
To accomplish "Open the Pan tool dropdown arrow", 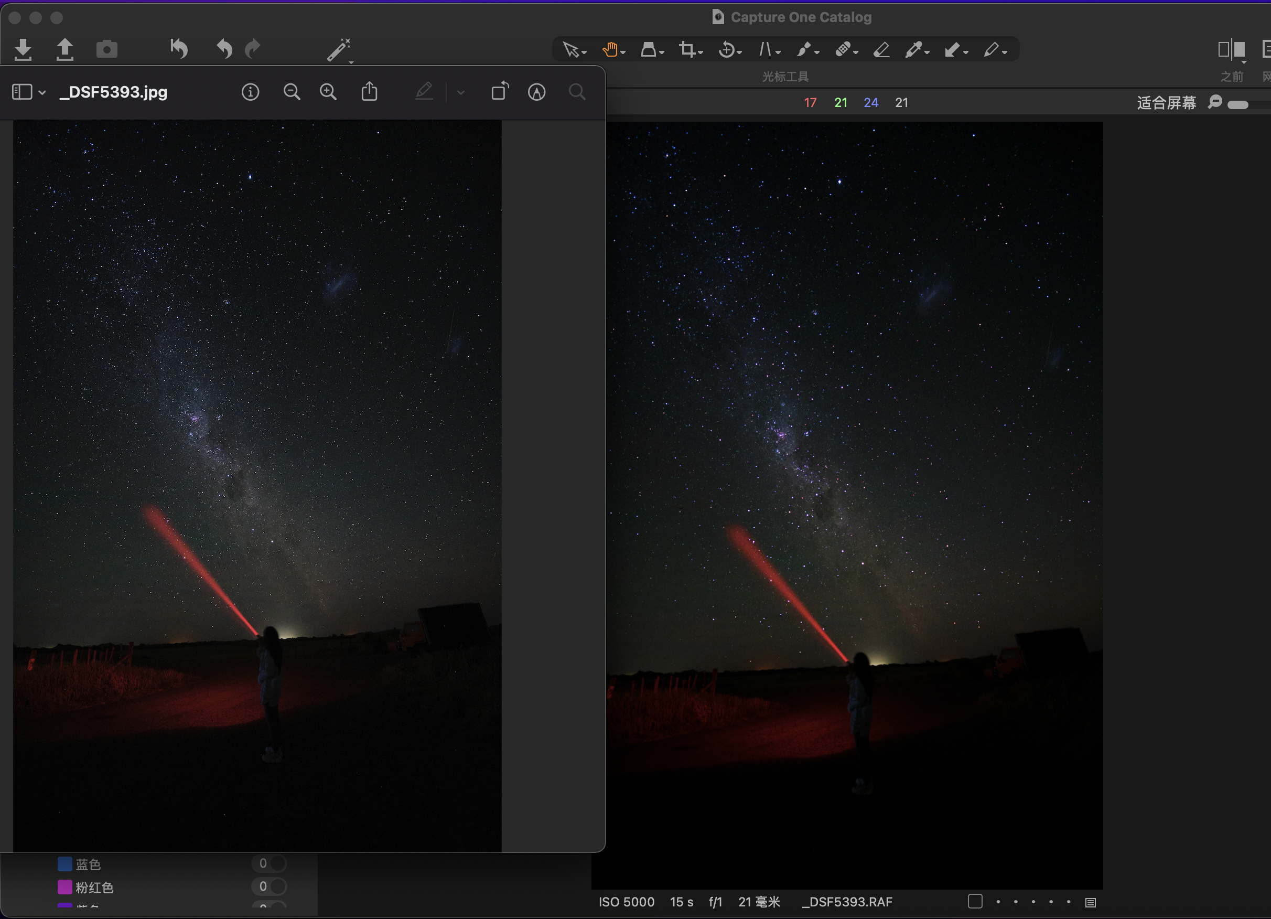I will 622,52.
